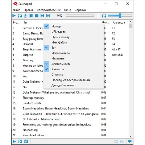
Task: Pause playback with the pause icon
Action: pos(31,16)
